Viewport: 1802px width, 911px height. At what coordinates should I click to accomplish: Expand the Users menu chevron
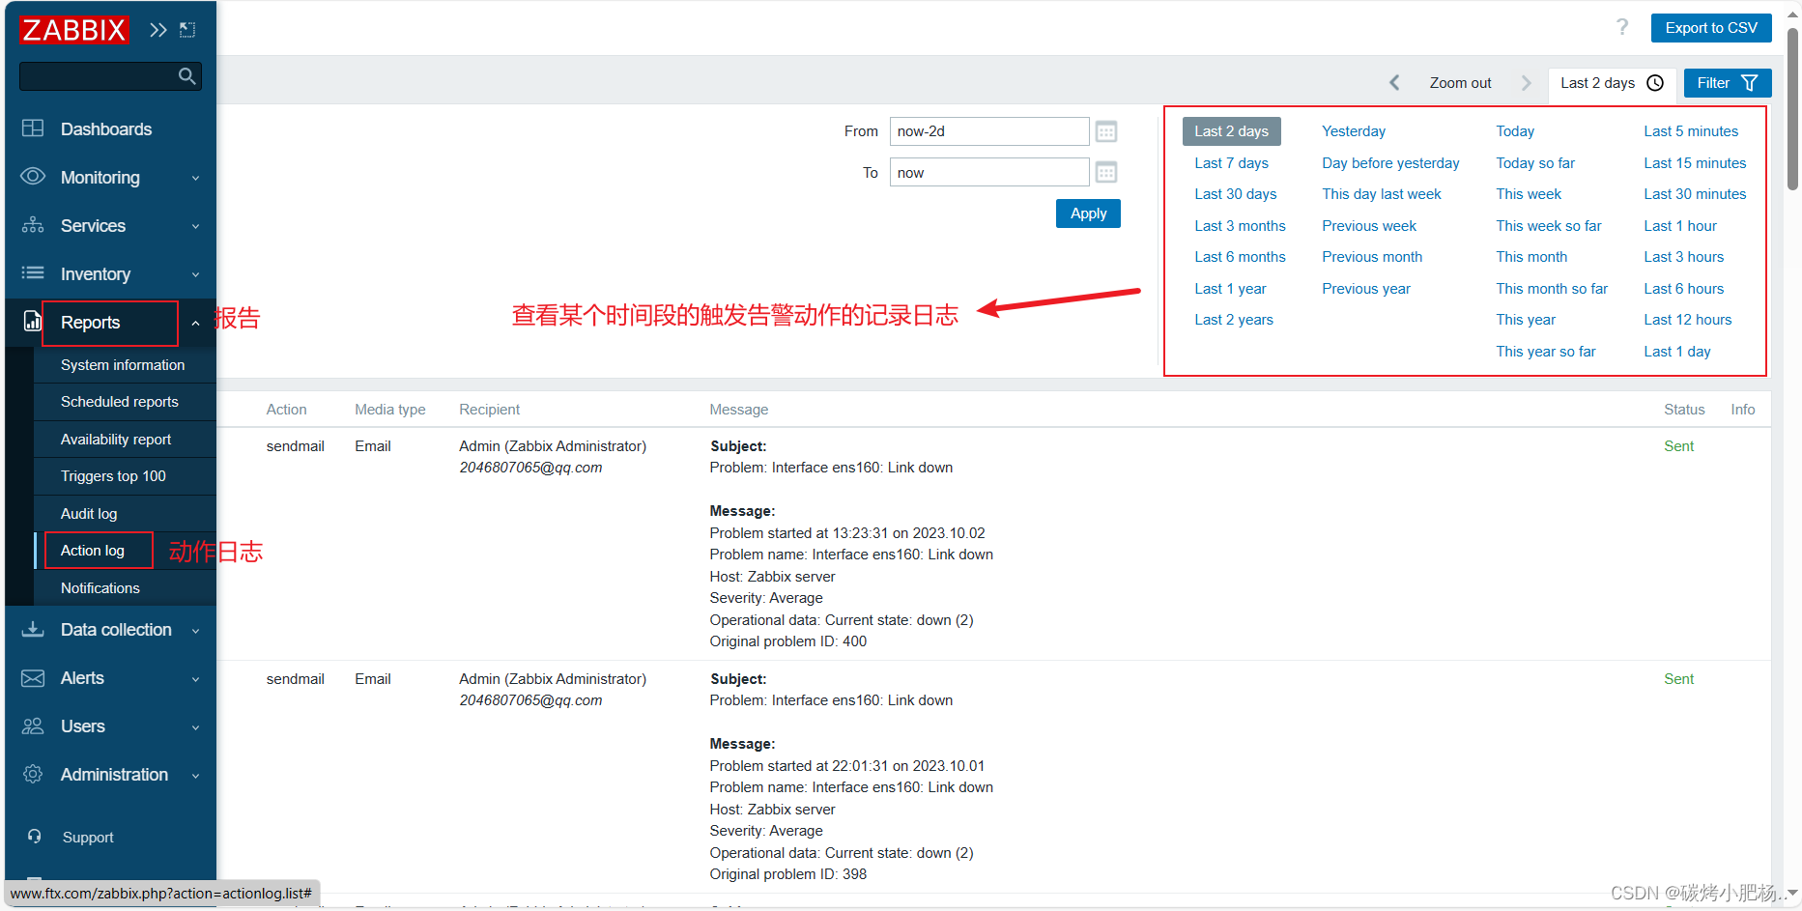pyautogui.click(x=195, y=726)
